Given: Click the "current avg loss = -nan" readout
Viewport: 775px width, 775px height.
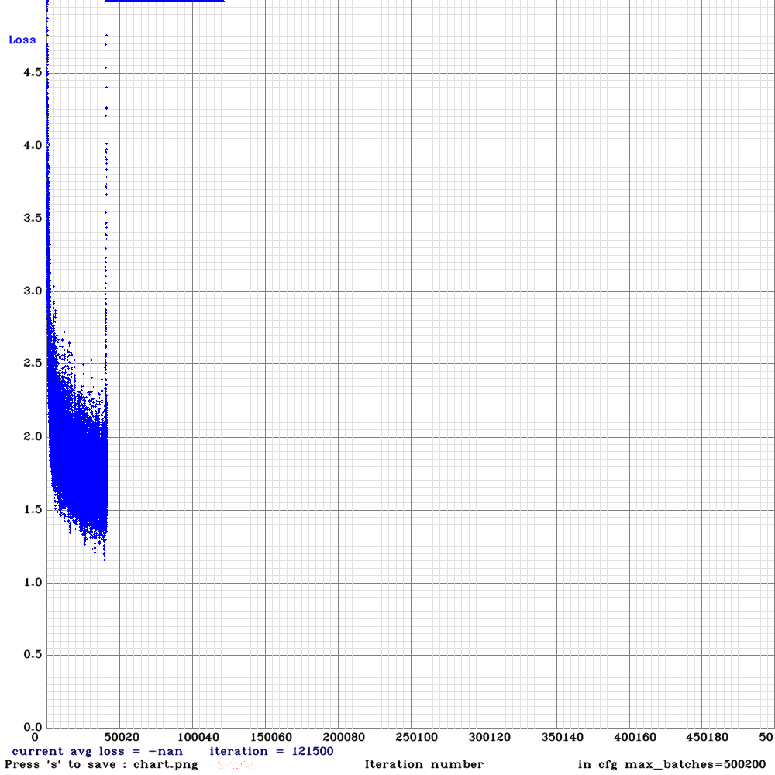Looking at the screenshot, I should 99,751.
